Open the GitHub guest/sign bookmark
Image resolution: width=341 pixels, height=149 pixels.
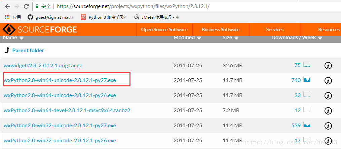[51, 17]
